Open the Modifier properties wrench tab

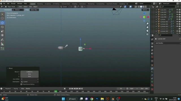click(152, 68)
